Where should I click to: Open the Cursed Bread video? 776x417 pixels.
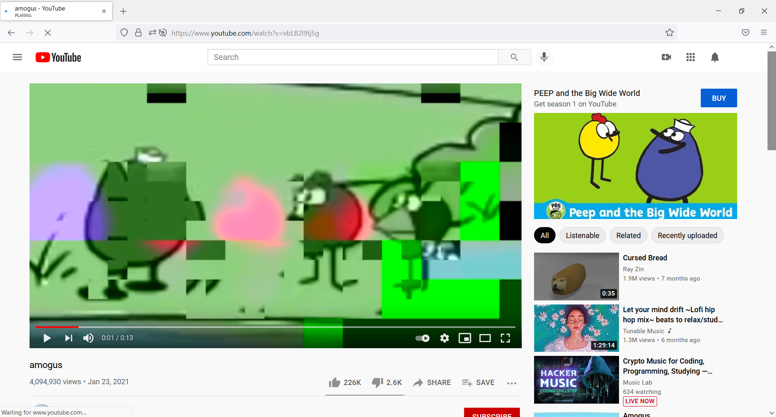tap(576, 276)
